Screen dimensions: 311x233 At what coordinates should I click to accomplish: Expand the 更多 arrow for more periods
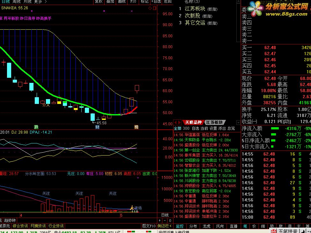pyautogui.click(x=46, y=2)
